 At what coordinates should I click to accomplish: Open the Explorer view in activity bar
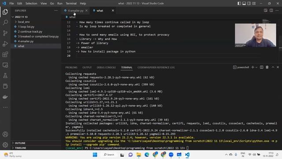tap(5, 12)
